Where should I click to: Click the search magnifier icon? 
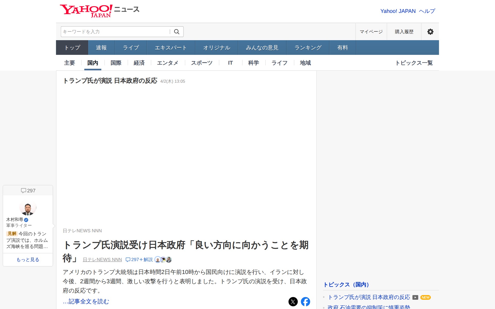coord(177,32)
